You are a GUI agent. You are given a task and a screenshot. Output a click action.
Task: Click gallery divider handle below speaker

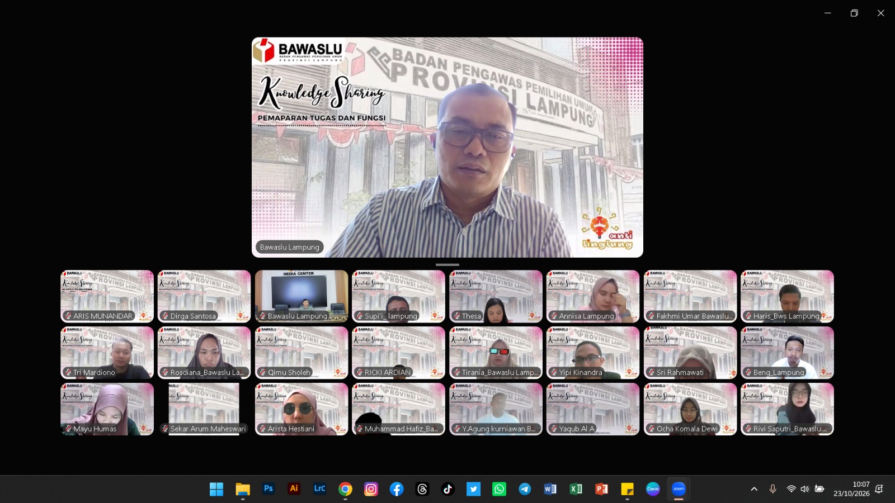point(447,264)
